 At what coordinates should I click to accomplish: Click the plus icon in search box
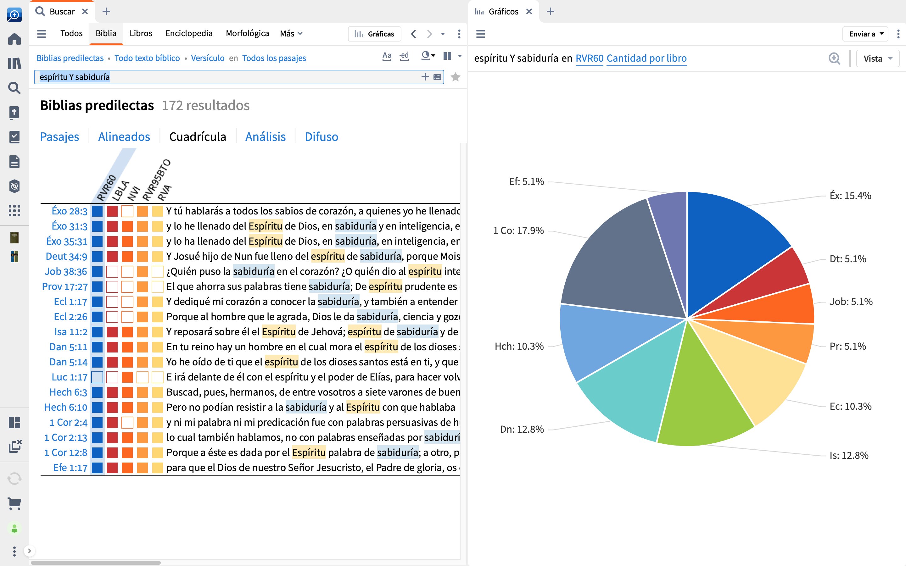425,77
